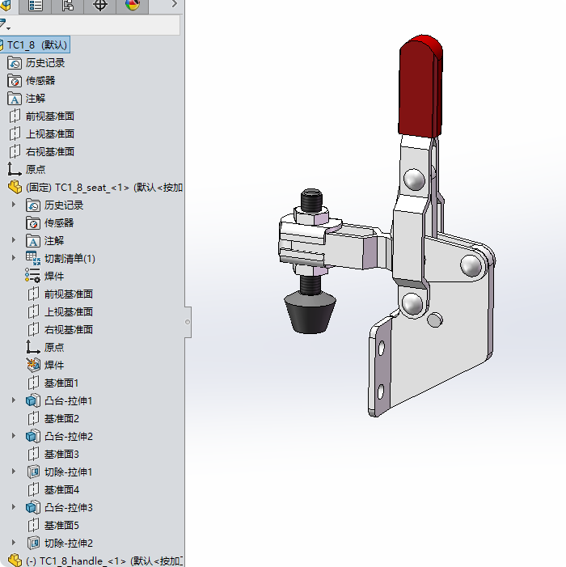
Task: Click the 切除-拉伸2 cut icon
Action: tap(33, 543)
